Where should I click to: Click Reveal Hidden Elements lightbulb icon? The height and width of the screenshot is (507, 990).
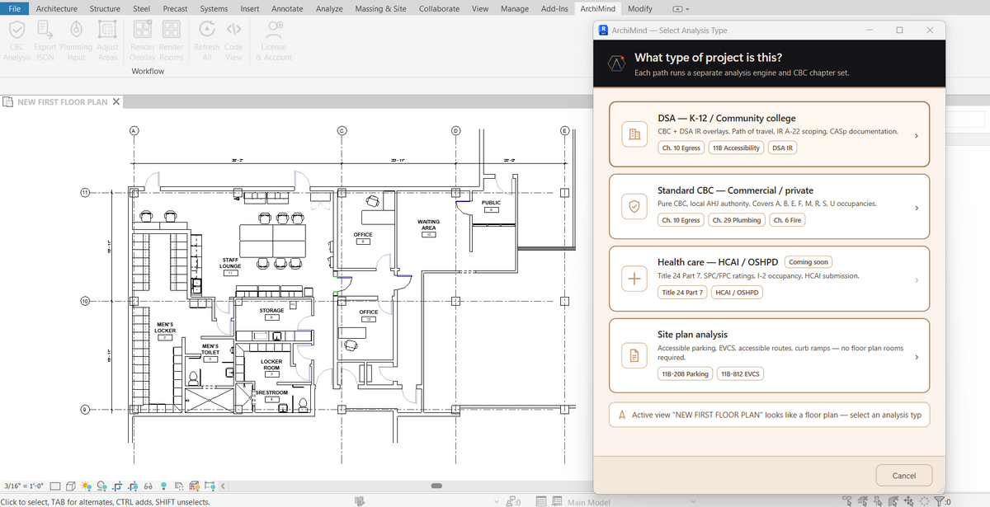pos(163,486)
